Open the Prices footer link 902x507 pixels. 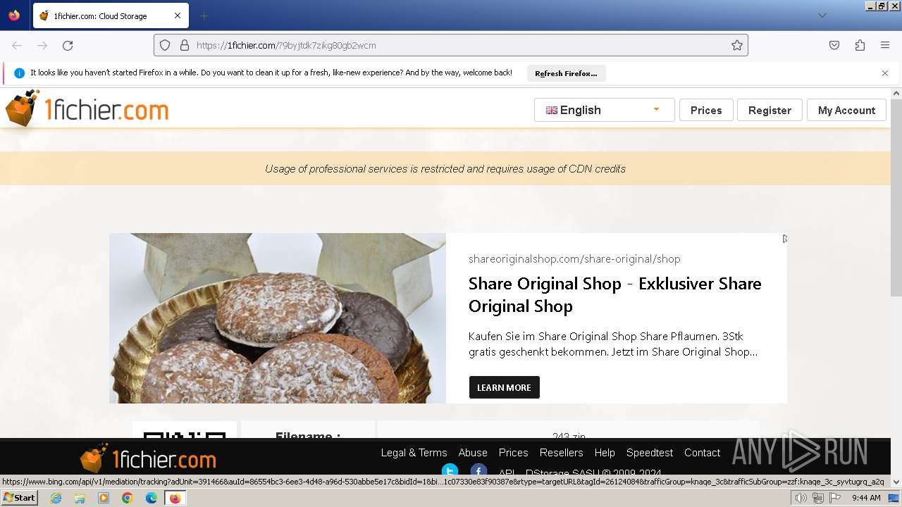513,453
